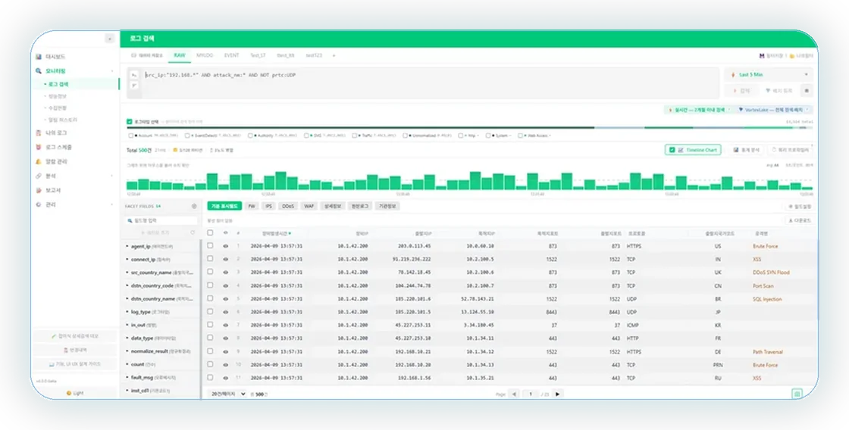This screenshot has width=849, height=430.
Task: Select the FW field group tab
Action: tap(252, 206)
